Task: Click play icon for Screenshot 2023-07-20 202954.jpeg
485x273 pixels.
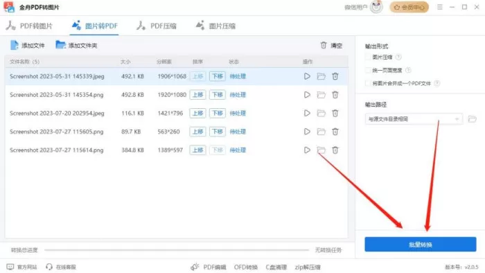Action: coord(307,113)
